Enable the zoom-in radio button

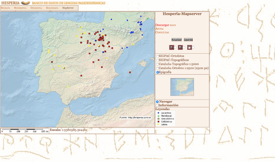click(175, 47)
